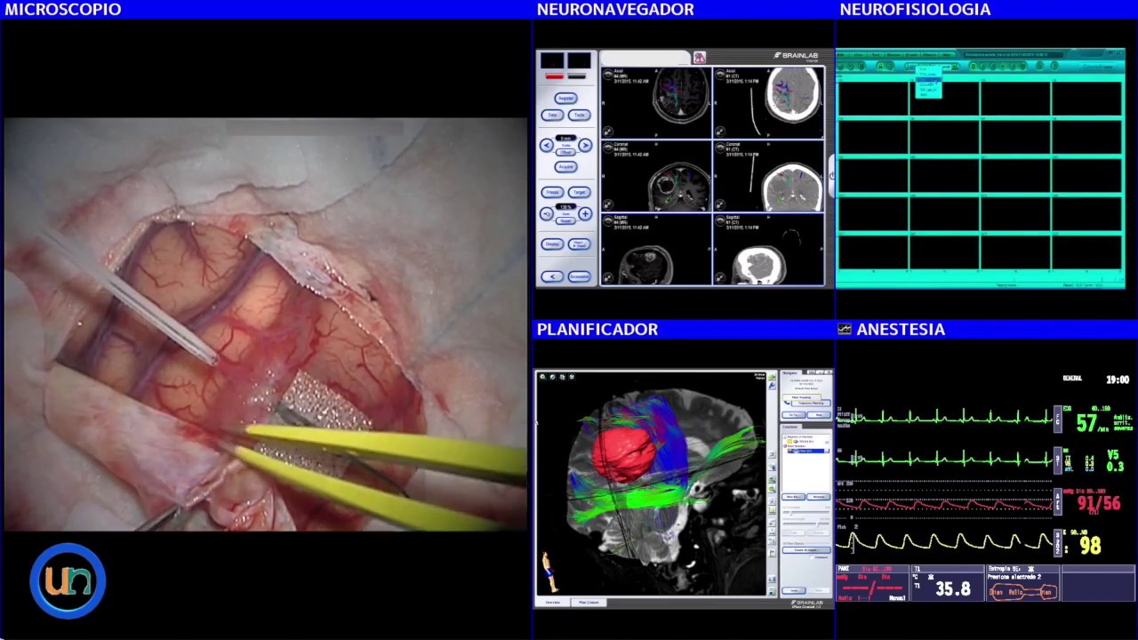Image resolution: width=1138 pixels, height=640 pixels.
Task: Click the human orientation figure in 3D view
Action: [550, 571]
